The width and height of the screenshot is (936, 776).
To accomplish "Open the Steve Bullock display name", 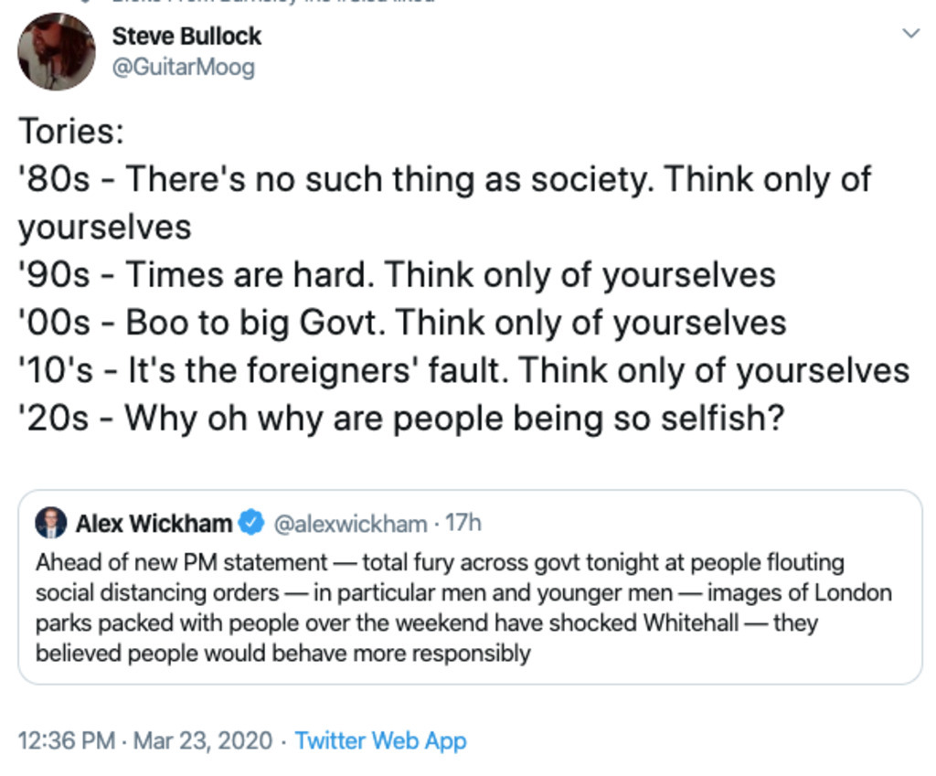I will tap(186, 36).
